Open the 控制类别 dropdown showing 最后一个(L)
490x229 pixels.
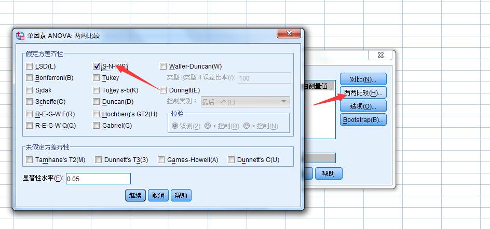[246, 102]
